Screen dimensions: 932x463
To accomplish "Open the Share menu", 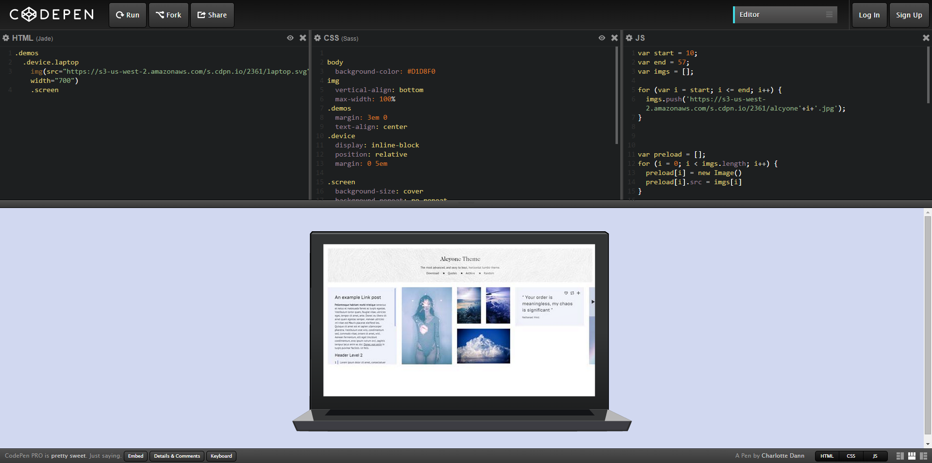I will 212,15.
